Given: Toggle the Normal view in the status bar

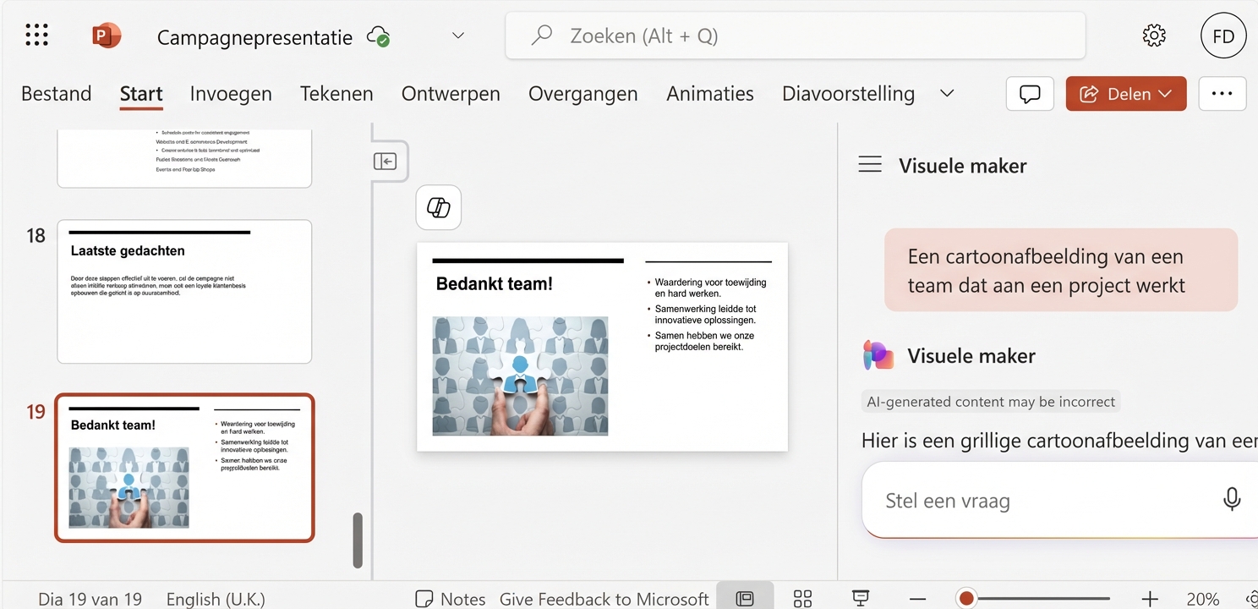Looking at the screenshot, I should pyautogui.click(x=745, y=597).
